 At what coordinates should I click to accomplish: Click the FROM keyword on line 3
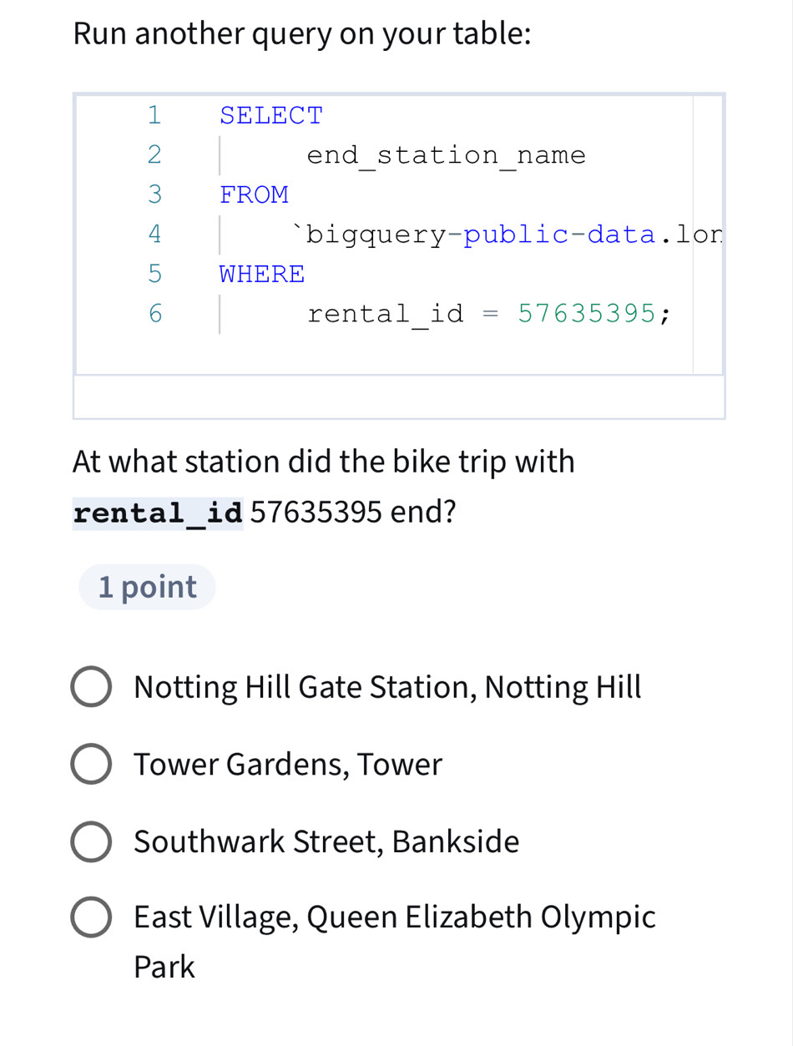click(254, 195)
